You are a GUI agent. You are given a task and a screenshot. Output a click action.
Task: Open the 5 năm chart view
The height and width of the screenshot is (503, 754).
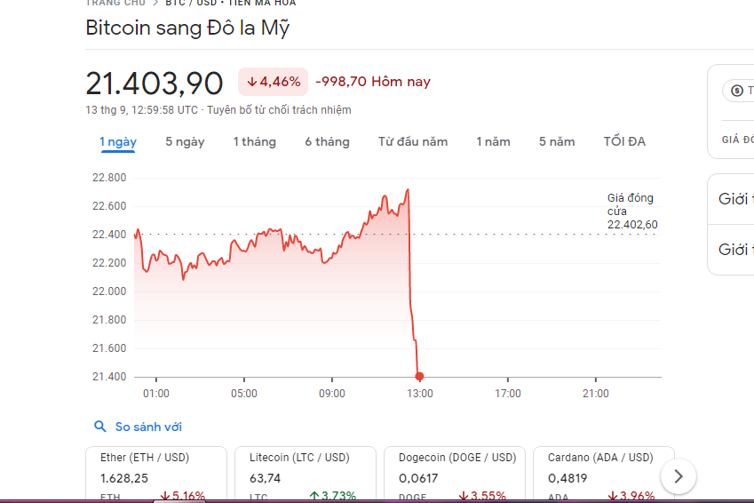[557, 142]
